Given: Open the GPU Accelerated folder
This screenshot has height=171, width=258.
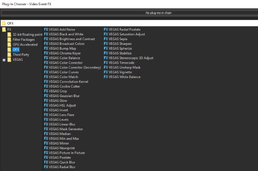Looking at the screenshot, I should pos(25,44).
